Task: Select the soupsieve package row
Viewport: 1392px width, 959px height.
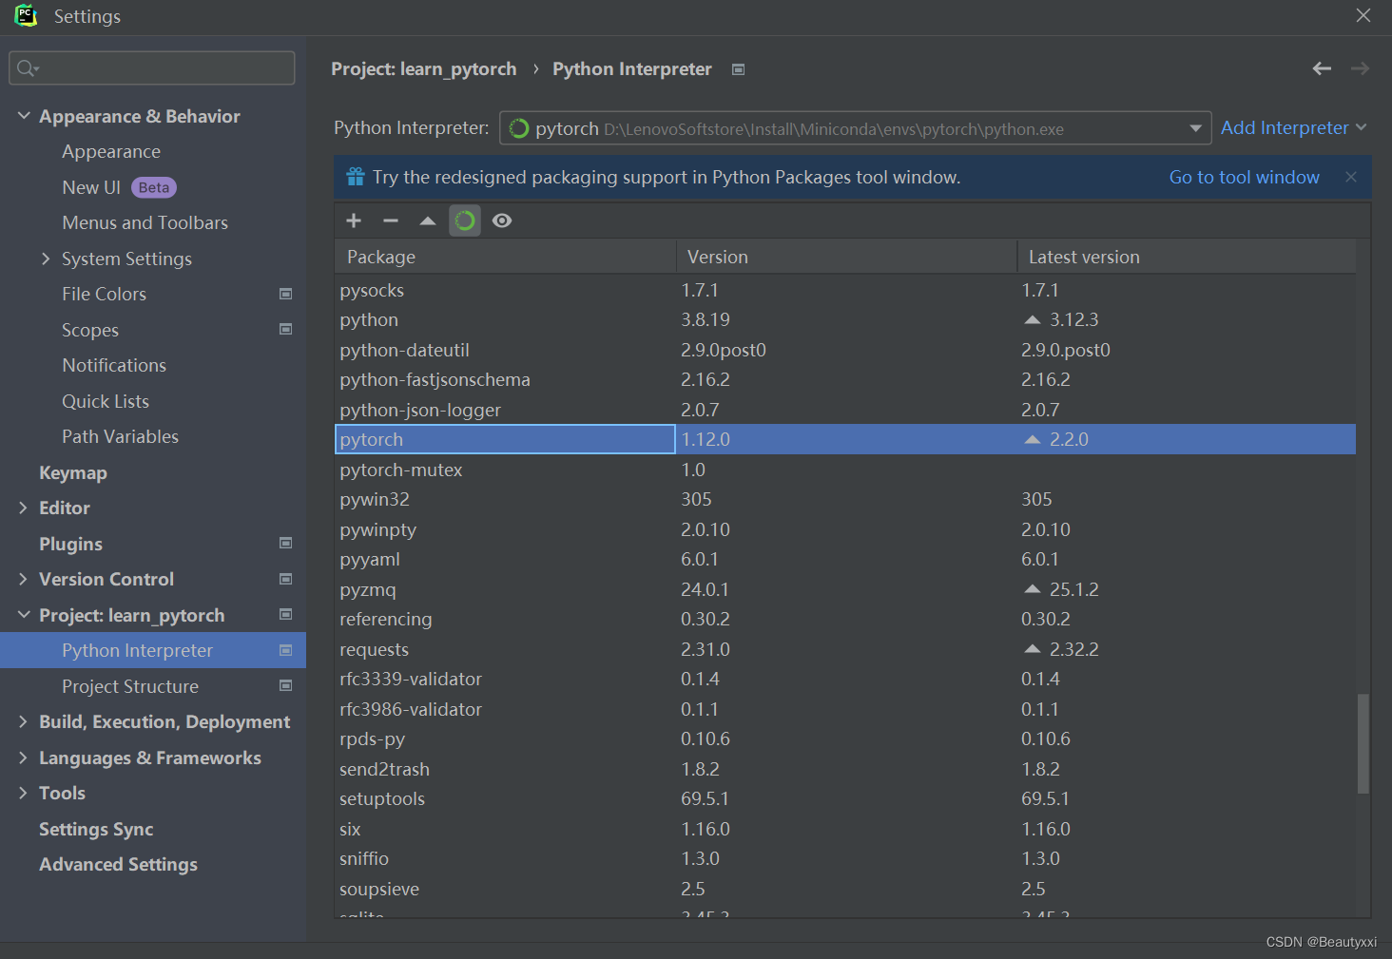Action: click(845, 889)
